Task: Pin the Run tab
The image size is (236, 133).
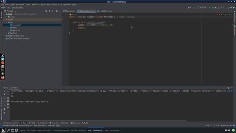Action: [x=4, y=113]
